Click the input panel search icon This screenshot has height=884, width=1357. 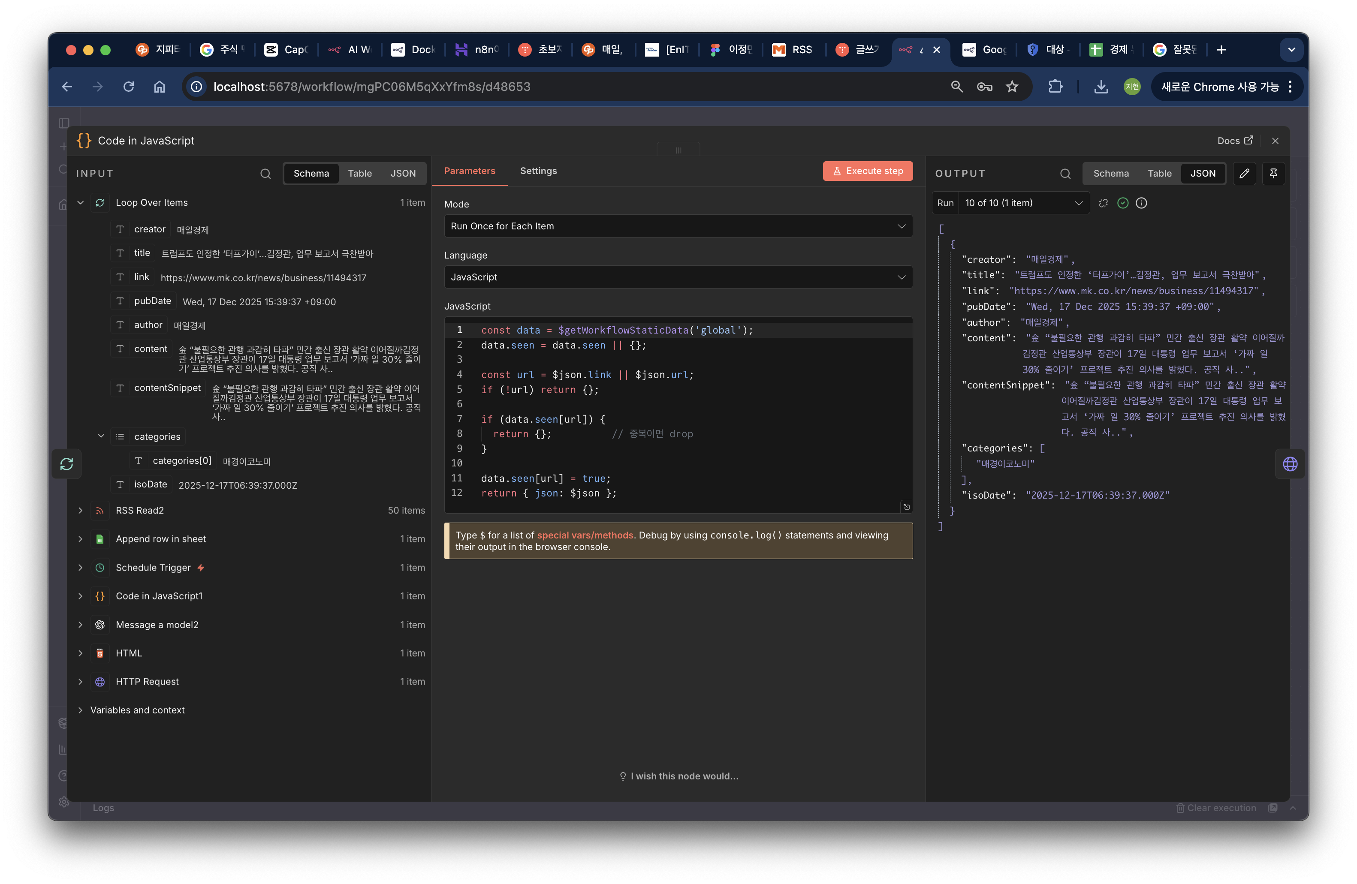pos(265,174)
